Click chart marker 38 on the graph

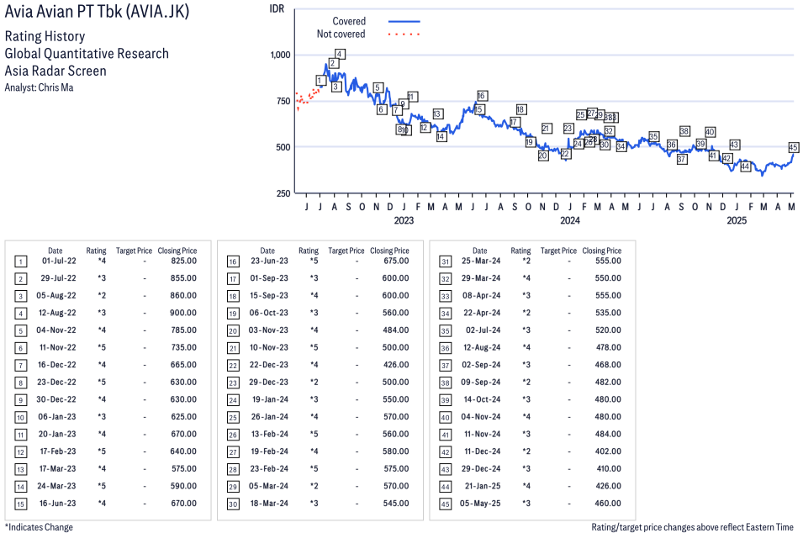pyautogui.click(x=684, y=132)
